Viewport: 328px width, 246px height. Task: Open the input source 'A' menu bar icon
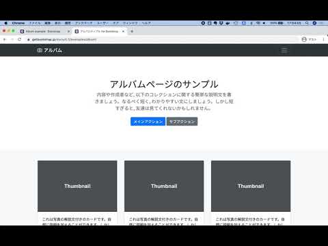(x=244, y=23)
